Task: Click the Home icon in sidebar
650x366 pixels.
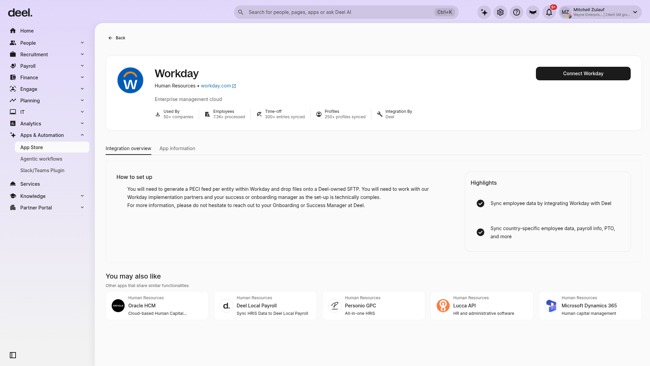Action: tap(13, 31)
